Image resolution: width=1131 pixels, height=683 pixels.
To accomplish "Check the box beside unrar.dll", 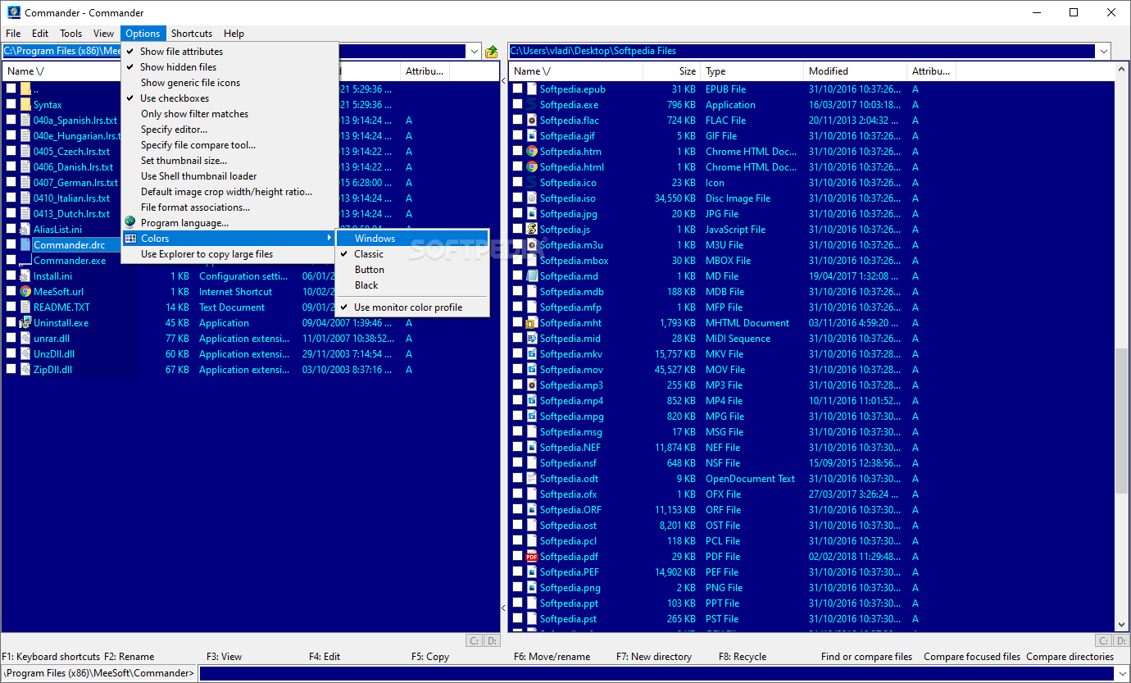I will pos(11,339).
